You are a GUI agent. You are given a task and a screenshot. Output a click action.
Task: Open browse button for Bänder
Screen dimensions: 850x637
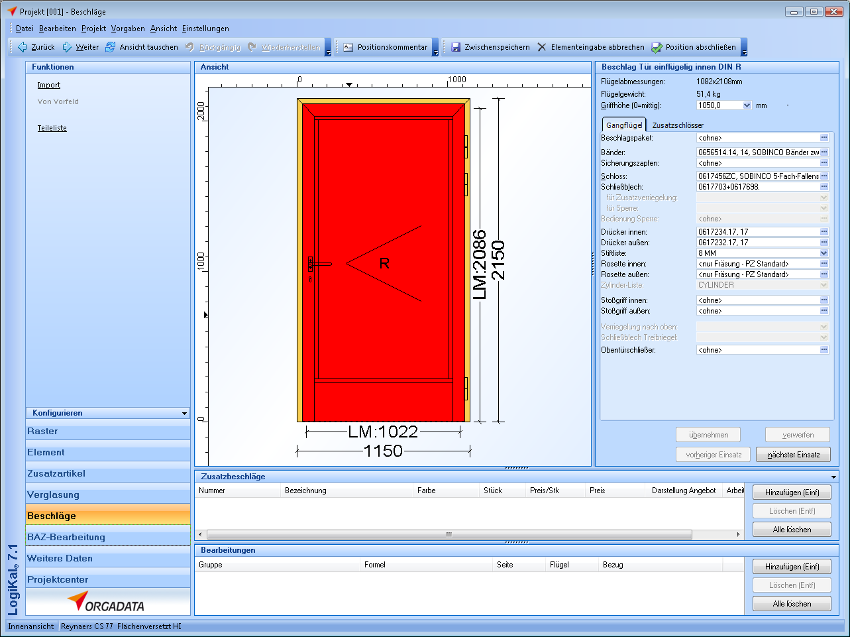pyautogui.click(x=824, y=152)
